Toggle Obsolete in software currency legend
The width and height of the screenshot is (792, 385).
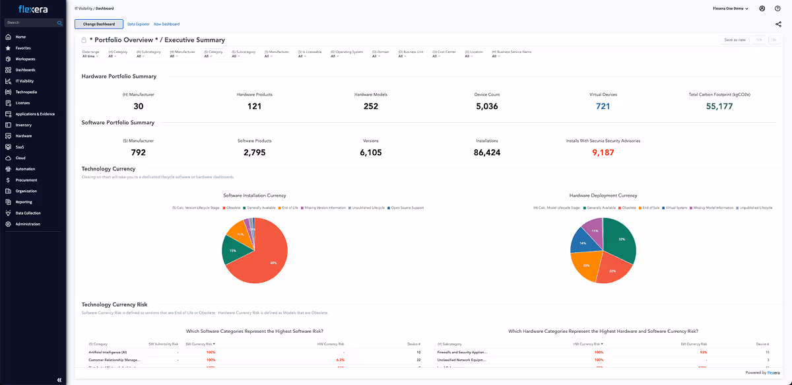pos(231,207)
